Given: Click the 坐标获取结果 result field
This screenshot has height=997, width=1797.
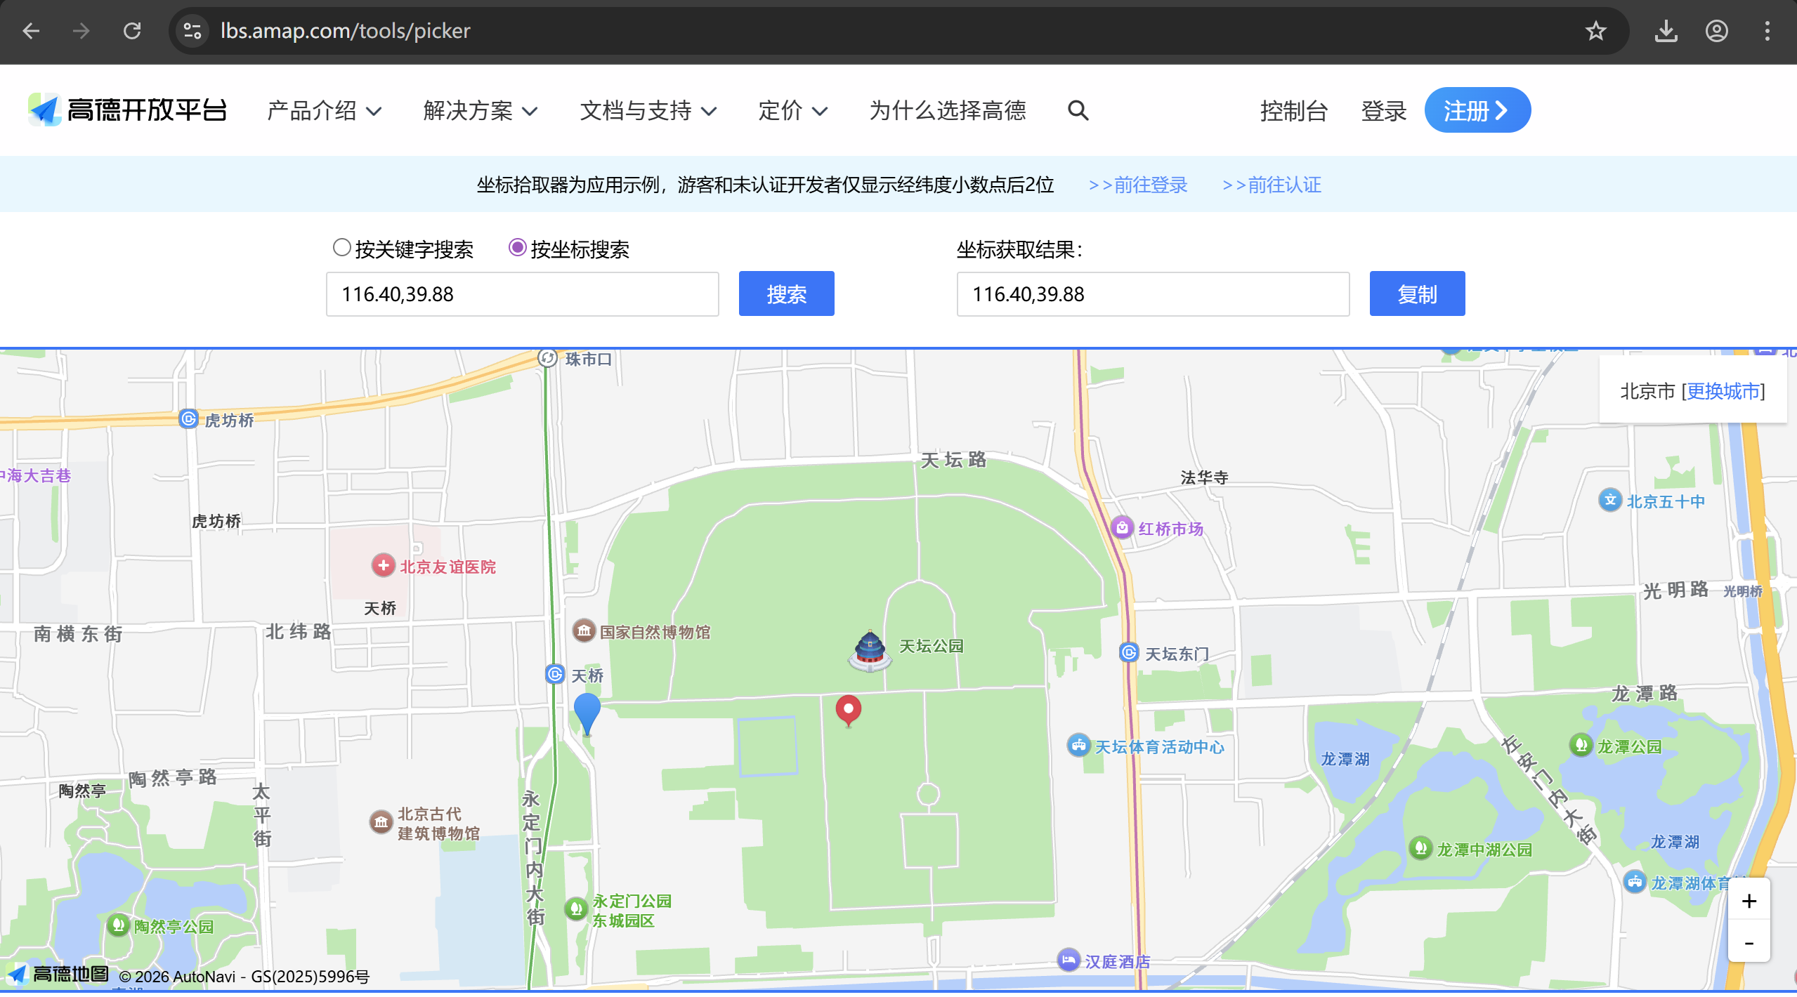Looking at the screenshot, I should [1153, 294].
